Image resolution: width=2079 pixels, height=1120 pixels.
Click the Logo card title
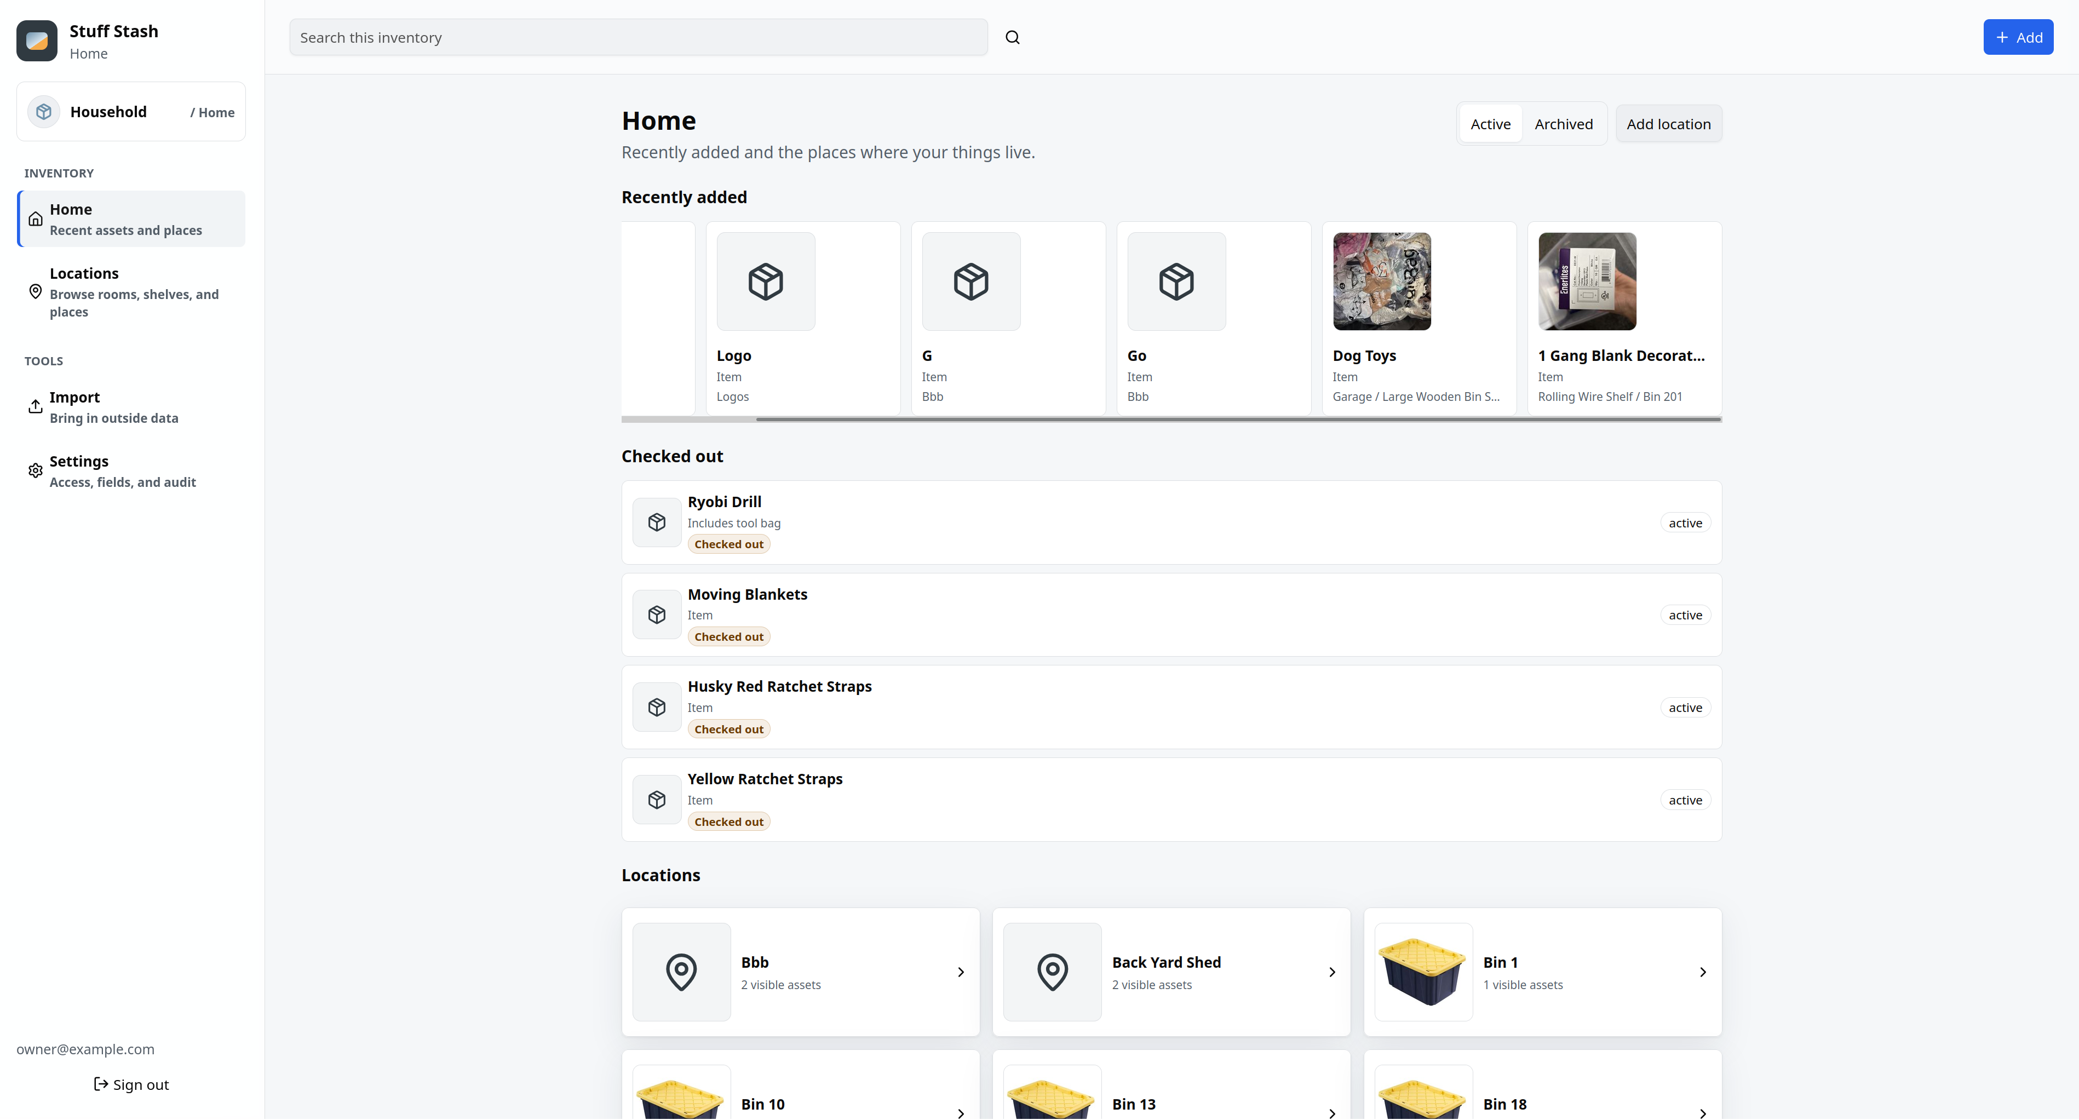[734, 356]
